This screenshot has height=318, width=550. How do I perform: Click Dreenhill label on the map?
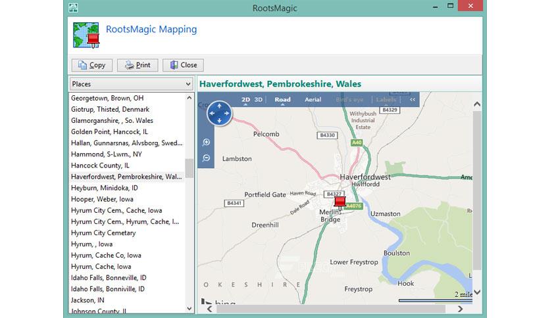pos(265,225)
